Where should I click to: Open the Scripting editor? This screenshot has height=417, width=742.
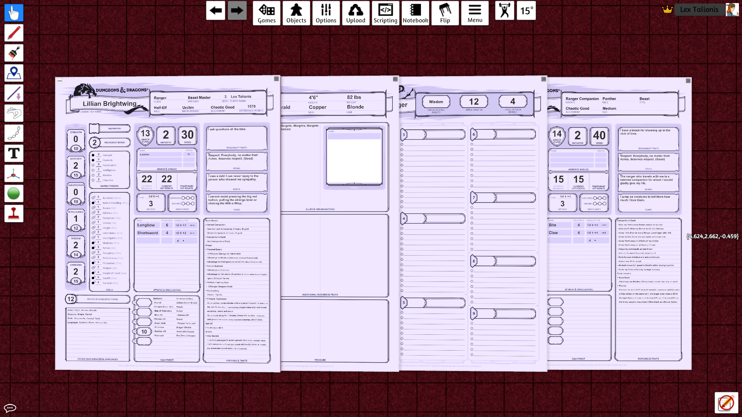point(386,13)
